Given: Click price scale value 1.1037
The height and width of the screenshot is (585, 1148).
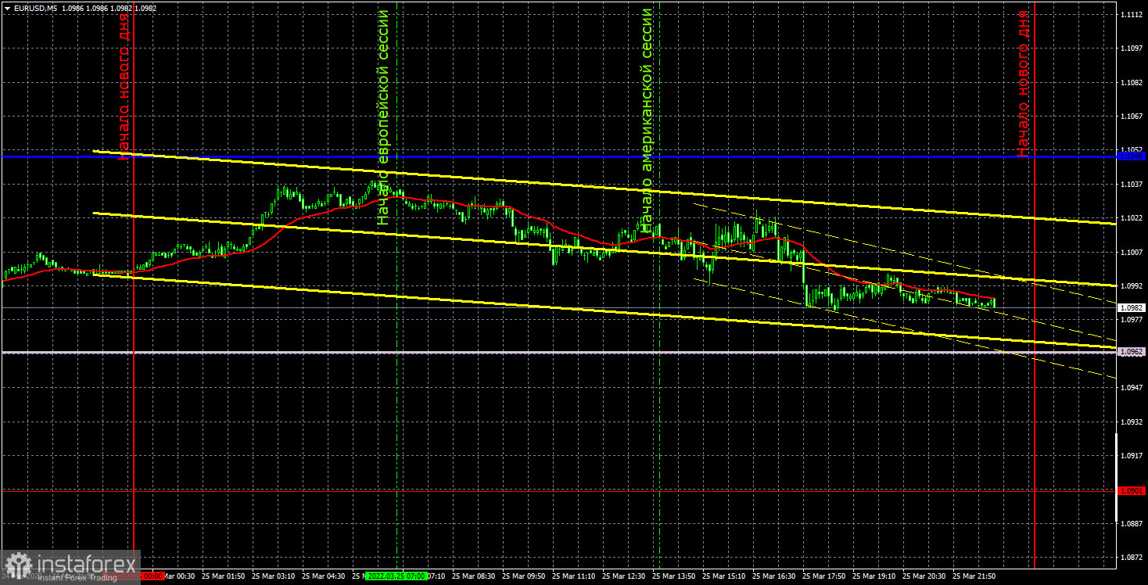Looking at the screenshot, I should pos(1132,184).
